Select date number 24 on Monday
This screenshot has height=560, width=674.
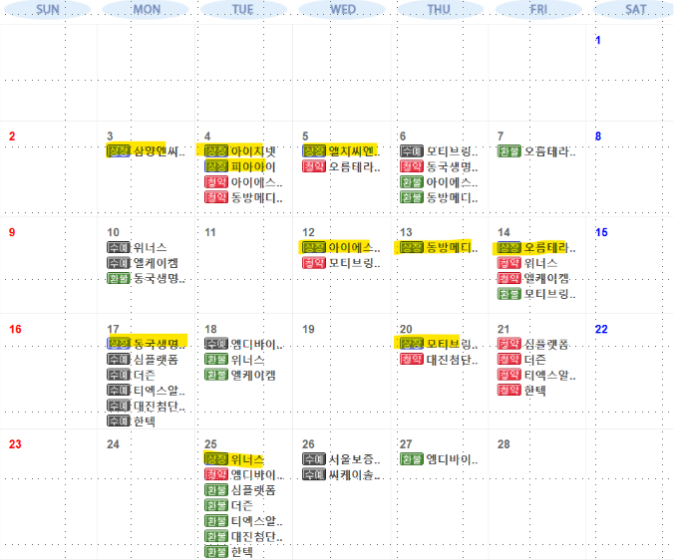click(113, 444)
